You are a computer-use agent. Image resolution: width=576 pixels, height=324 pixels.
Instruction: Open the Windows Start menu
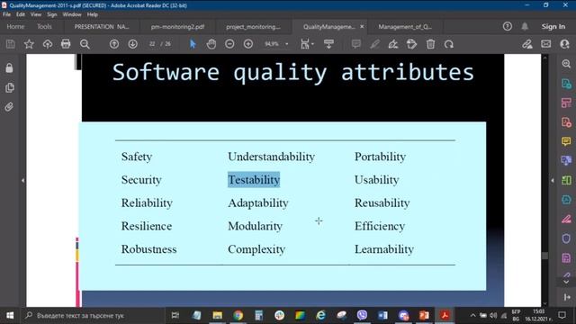(x=10, y=315)
